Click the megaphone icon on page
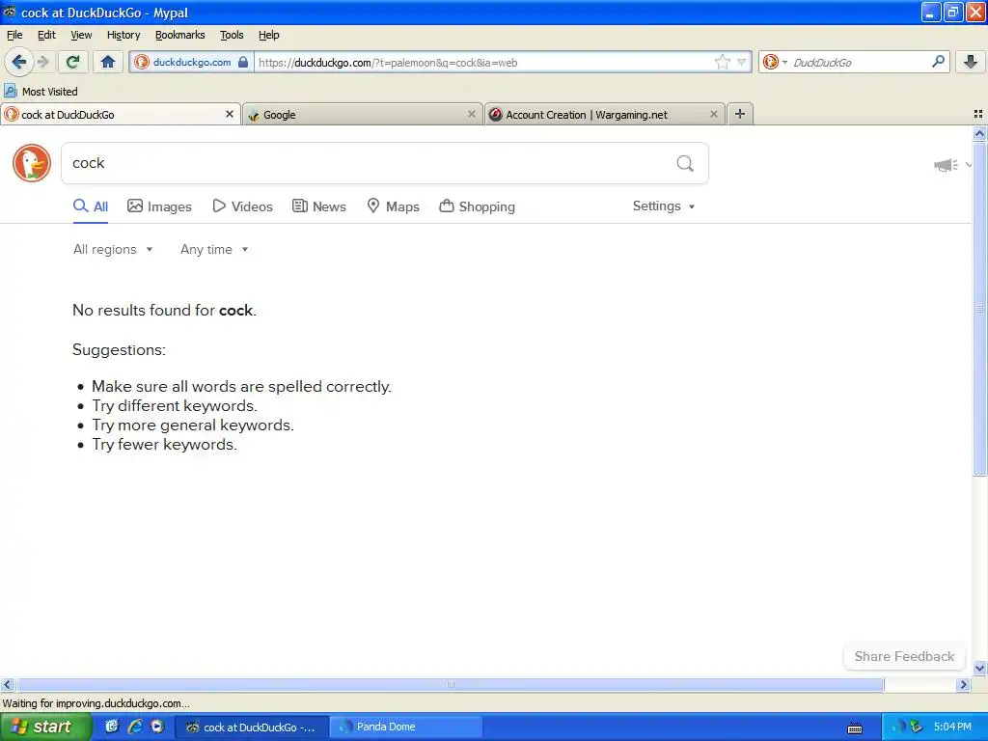Viewport: 988px width, 741px height. tap(946, 165)
